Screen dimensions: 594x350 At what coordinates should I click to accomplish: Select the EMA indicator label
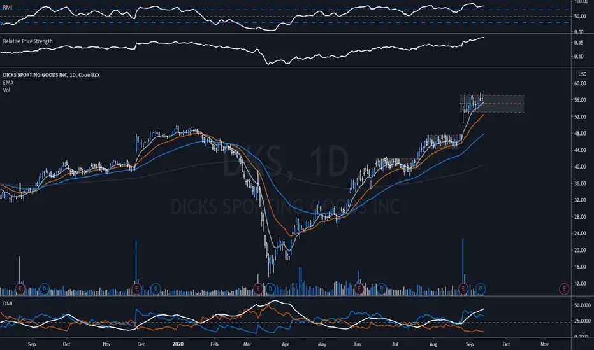(8, 83)
